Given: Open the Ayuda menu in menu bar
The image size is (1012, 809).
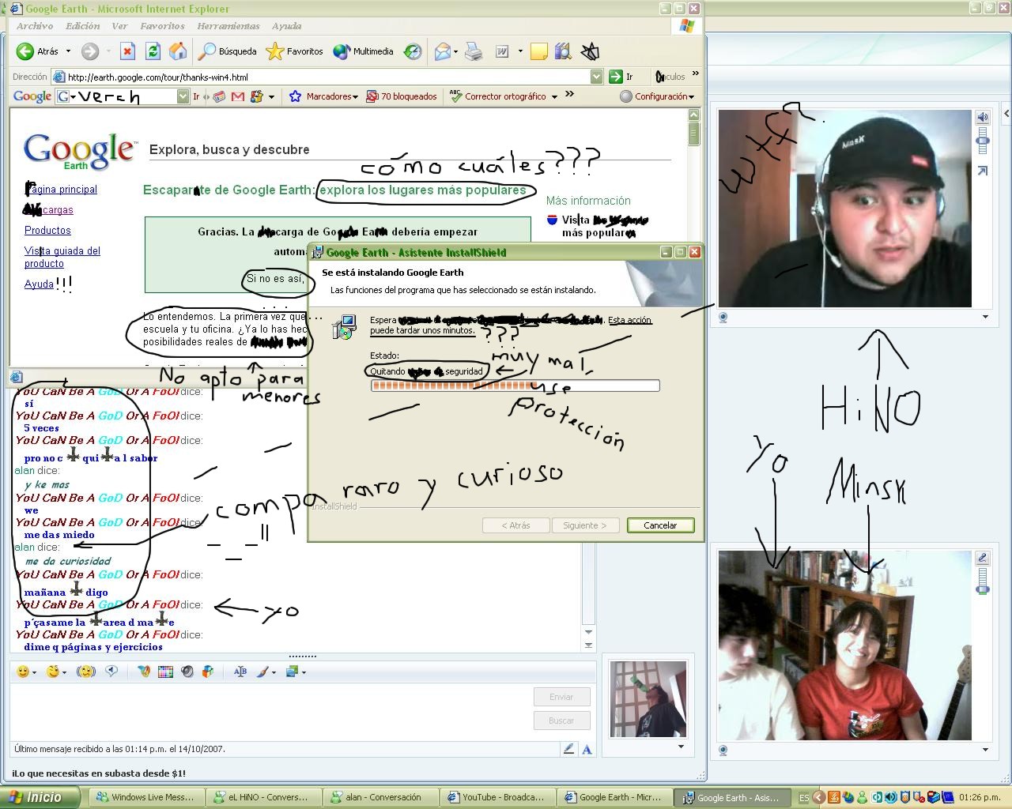Looking at the screenshot, I should [x=287, y=26].
